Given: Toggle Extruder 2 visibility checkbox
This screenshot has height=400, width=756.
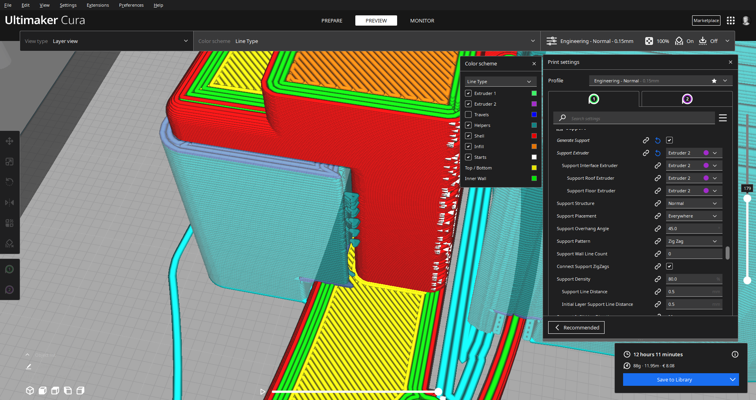Looking at the screenshot, I should click(469, 104).
